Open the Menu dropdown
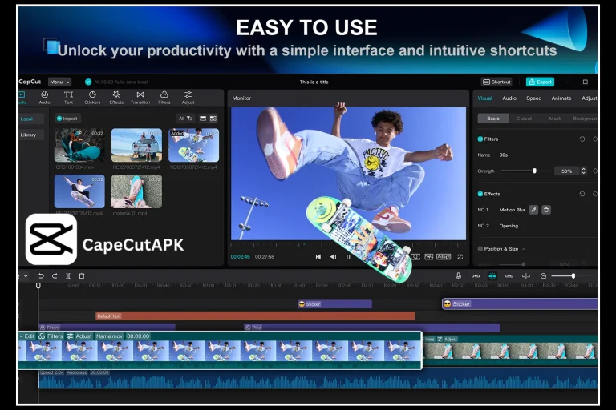616x410 pixels. (x=59, y=82)
